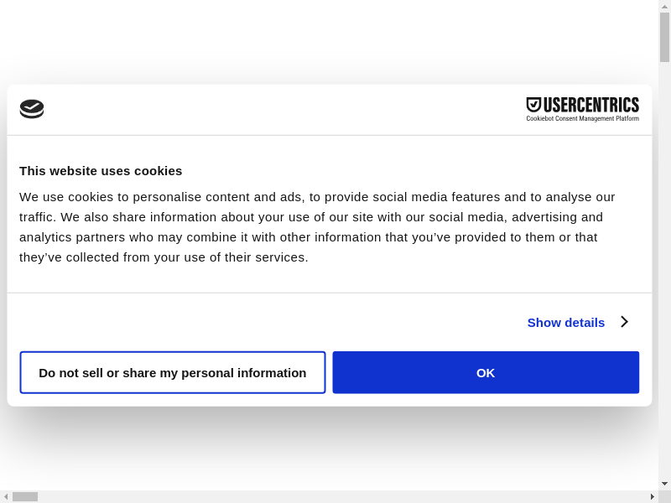671x503 pixels.
Task: Click the Cookiebot Consent Management Platform tagline
Action: click(x=582, y=119)
